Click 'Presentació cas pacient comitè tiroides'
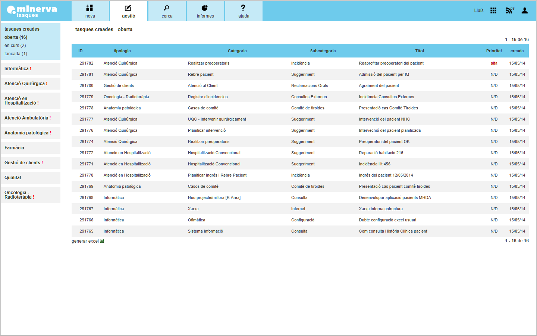 [395, 186]
